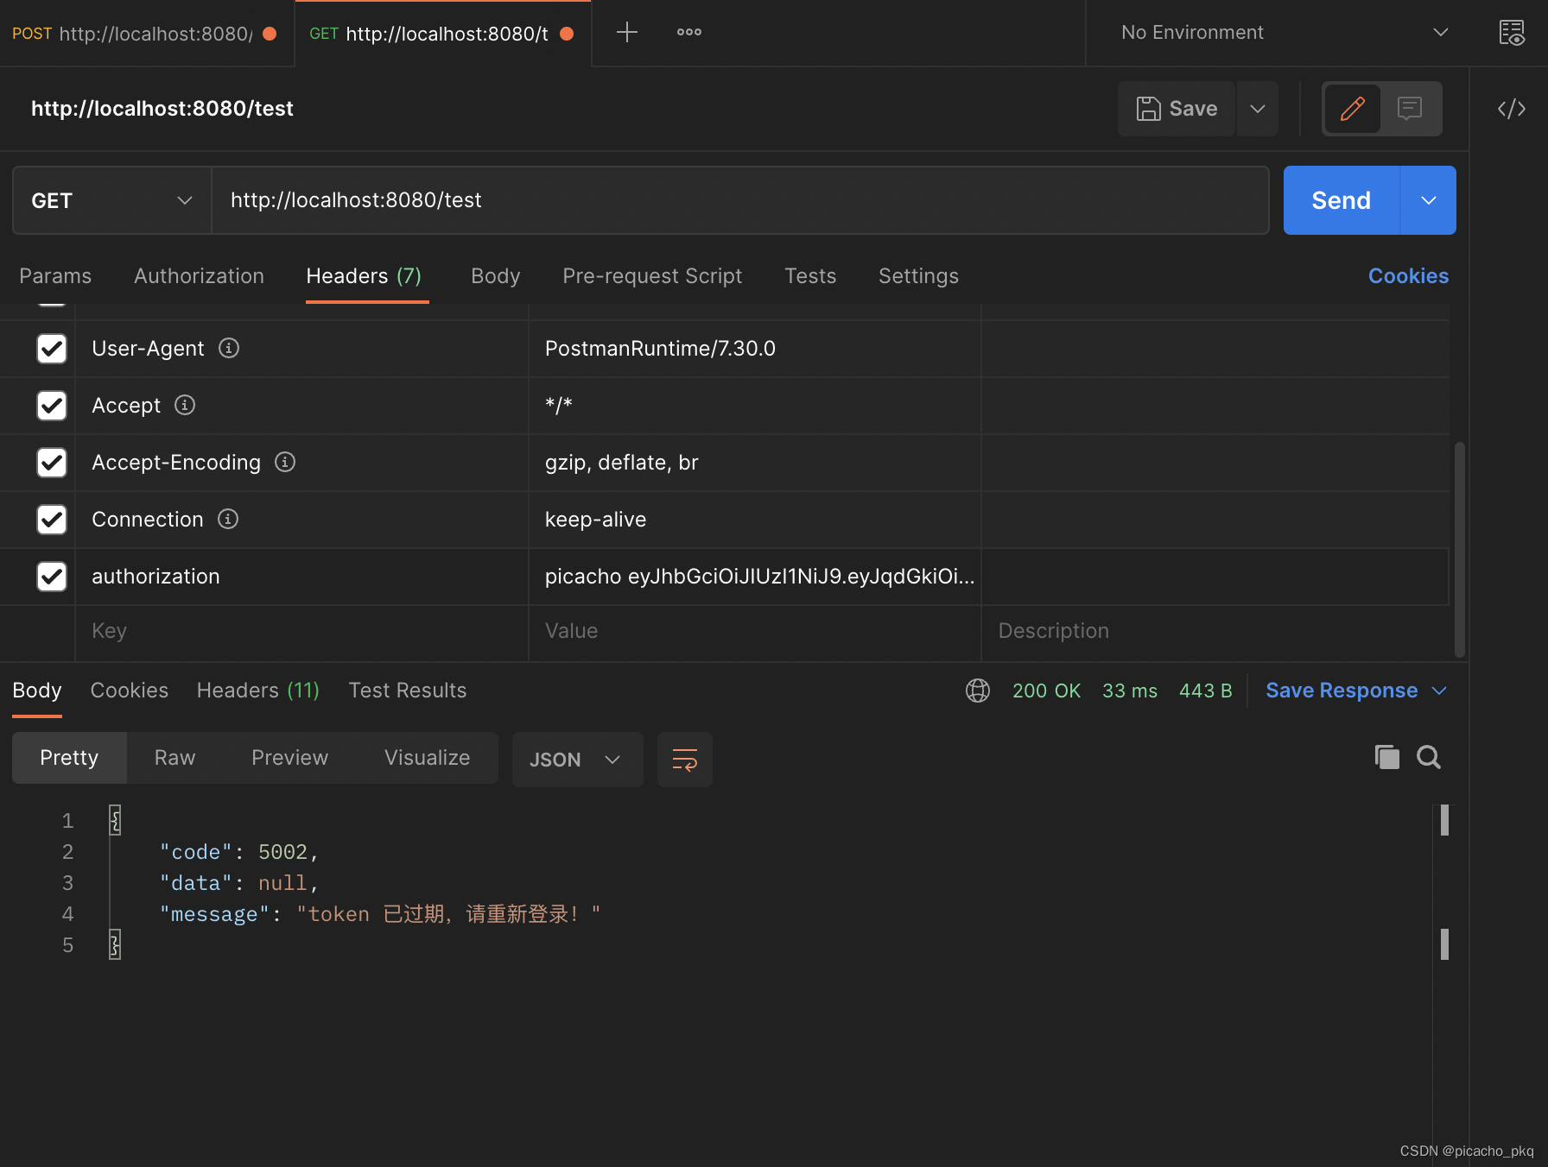This screenshot has width=1548, height=1167.
Task: Click the keep-alive header value
Action: 595,520
